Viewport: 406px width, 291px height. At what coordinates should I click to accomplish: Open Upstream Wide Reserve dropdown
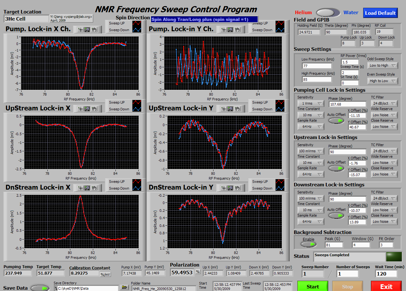384,163
